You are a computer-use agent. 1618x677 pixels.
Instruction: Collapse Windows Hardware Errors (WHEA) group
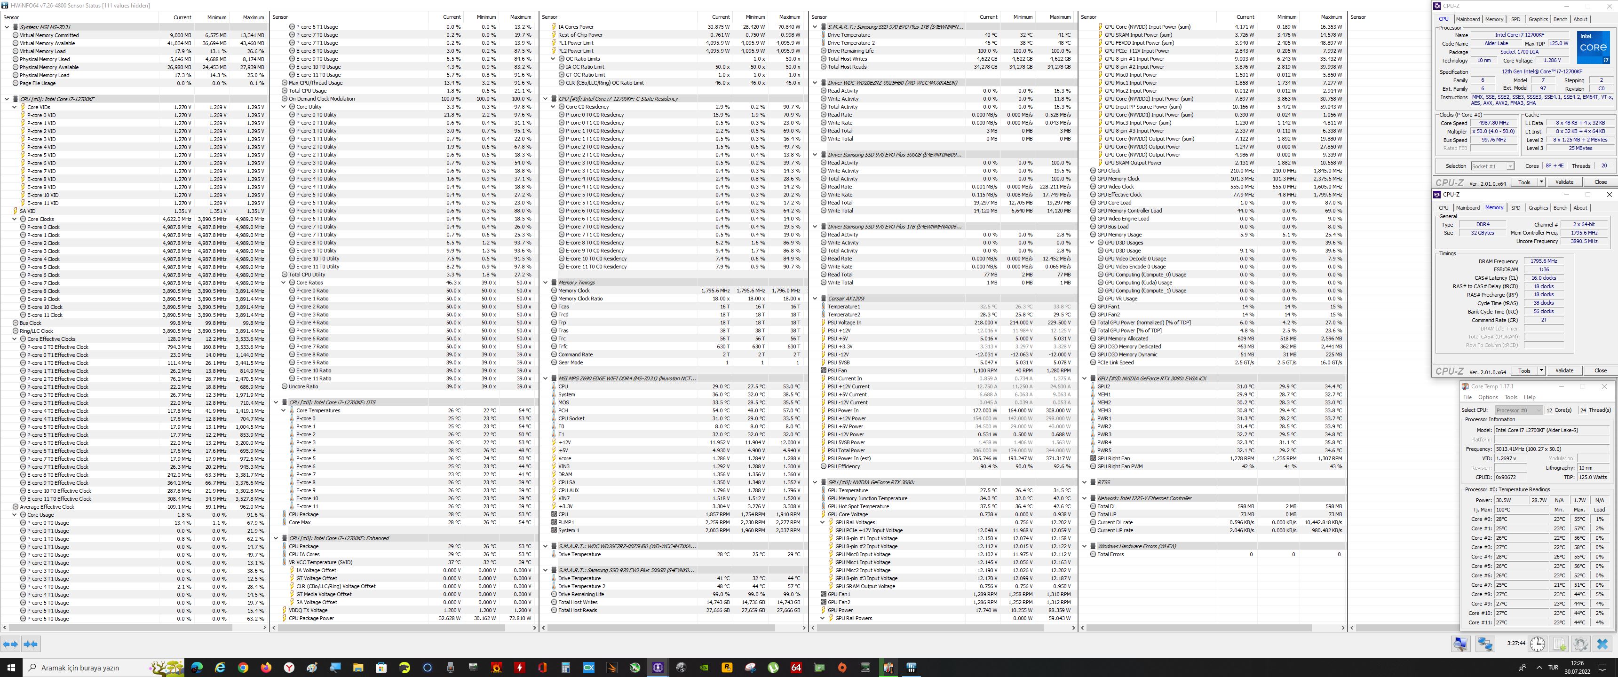tap(1084, 546)
